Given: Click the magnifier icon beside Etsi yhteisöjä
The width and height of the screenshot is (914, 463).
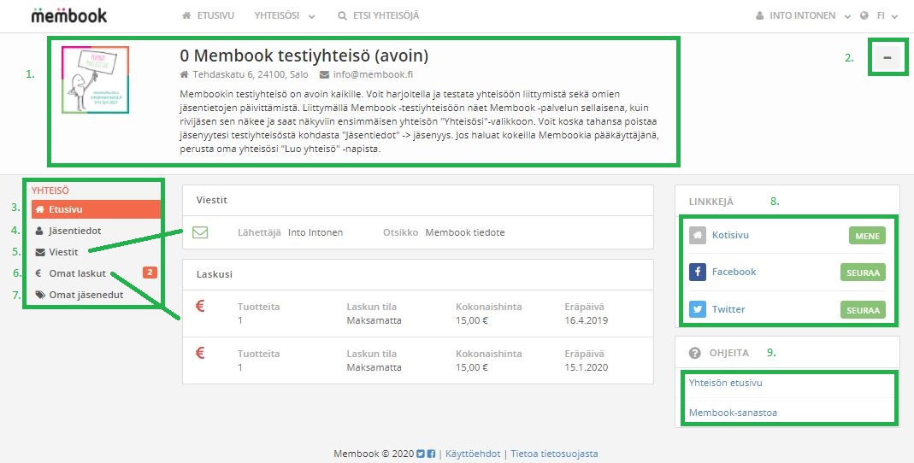Looking at the screenshot, I should (342, 15).
